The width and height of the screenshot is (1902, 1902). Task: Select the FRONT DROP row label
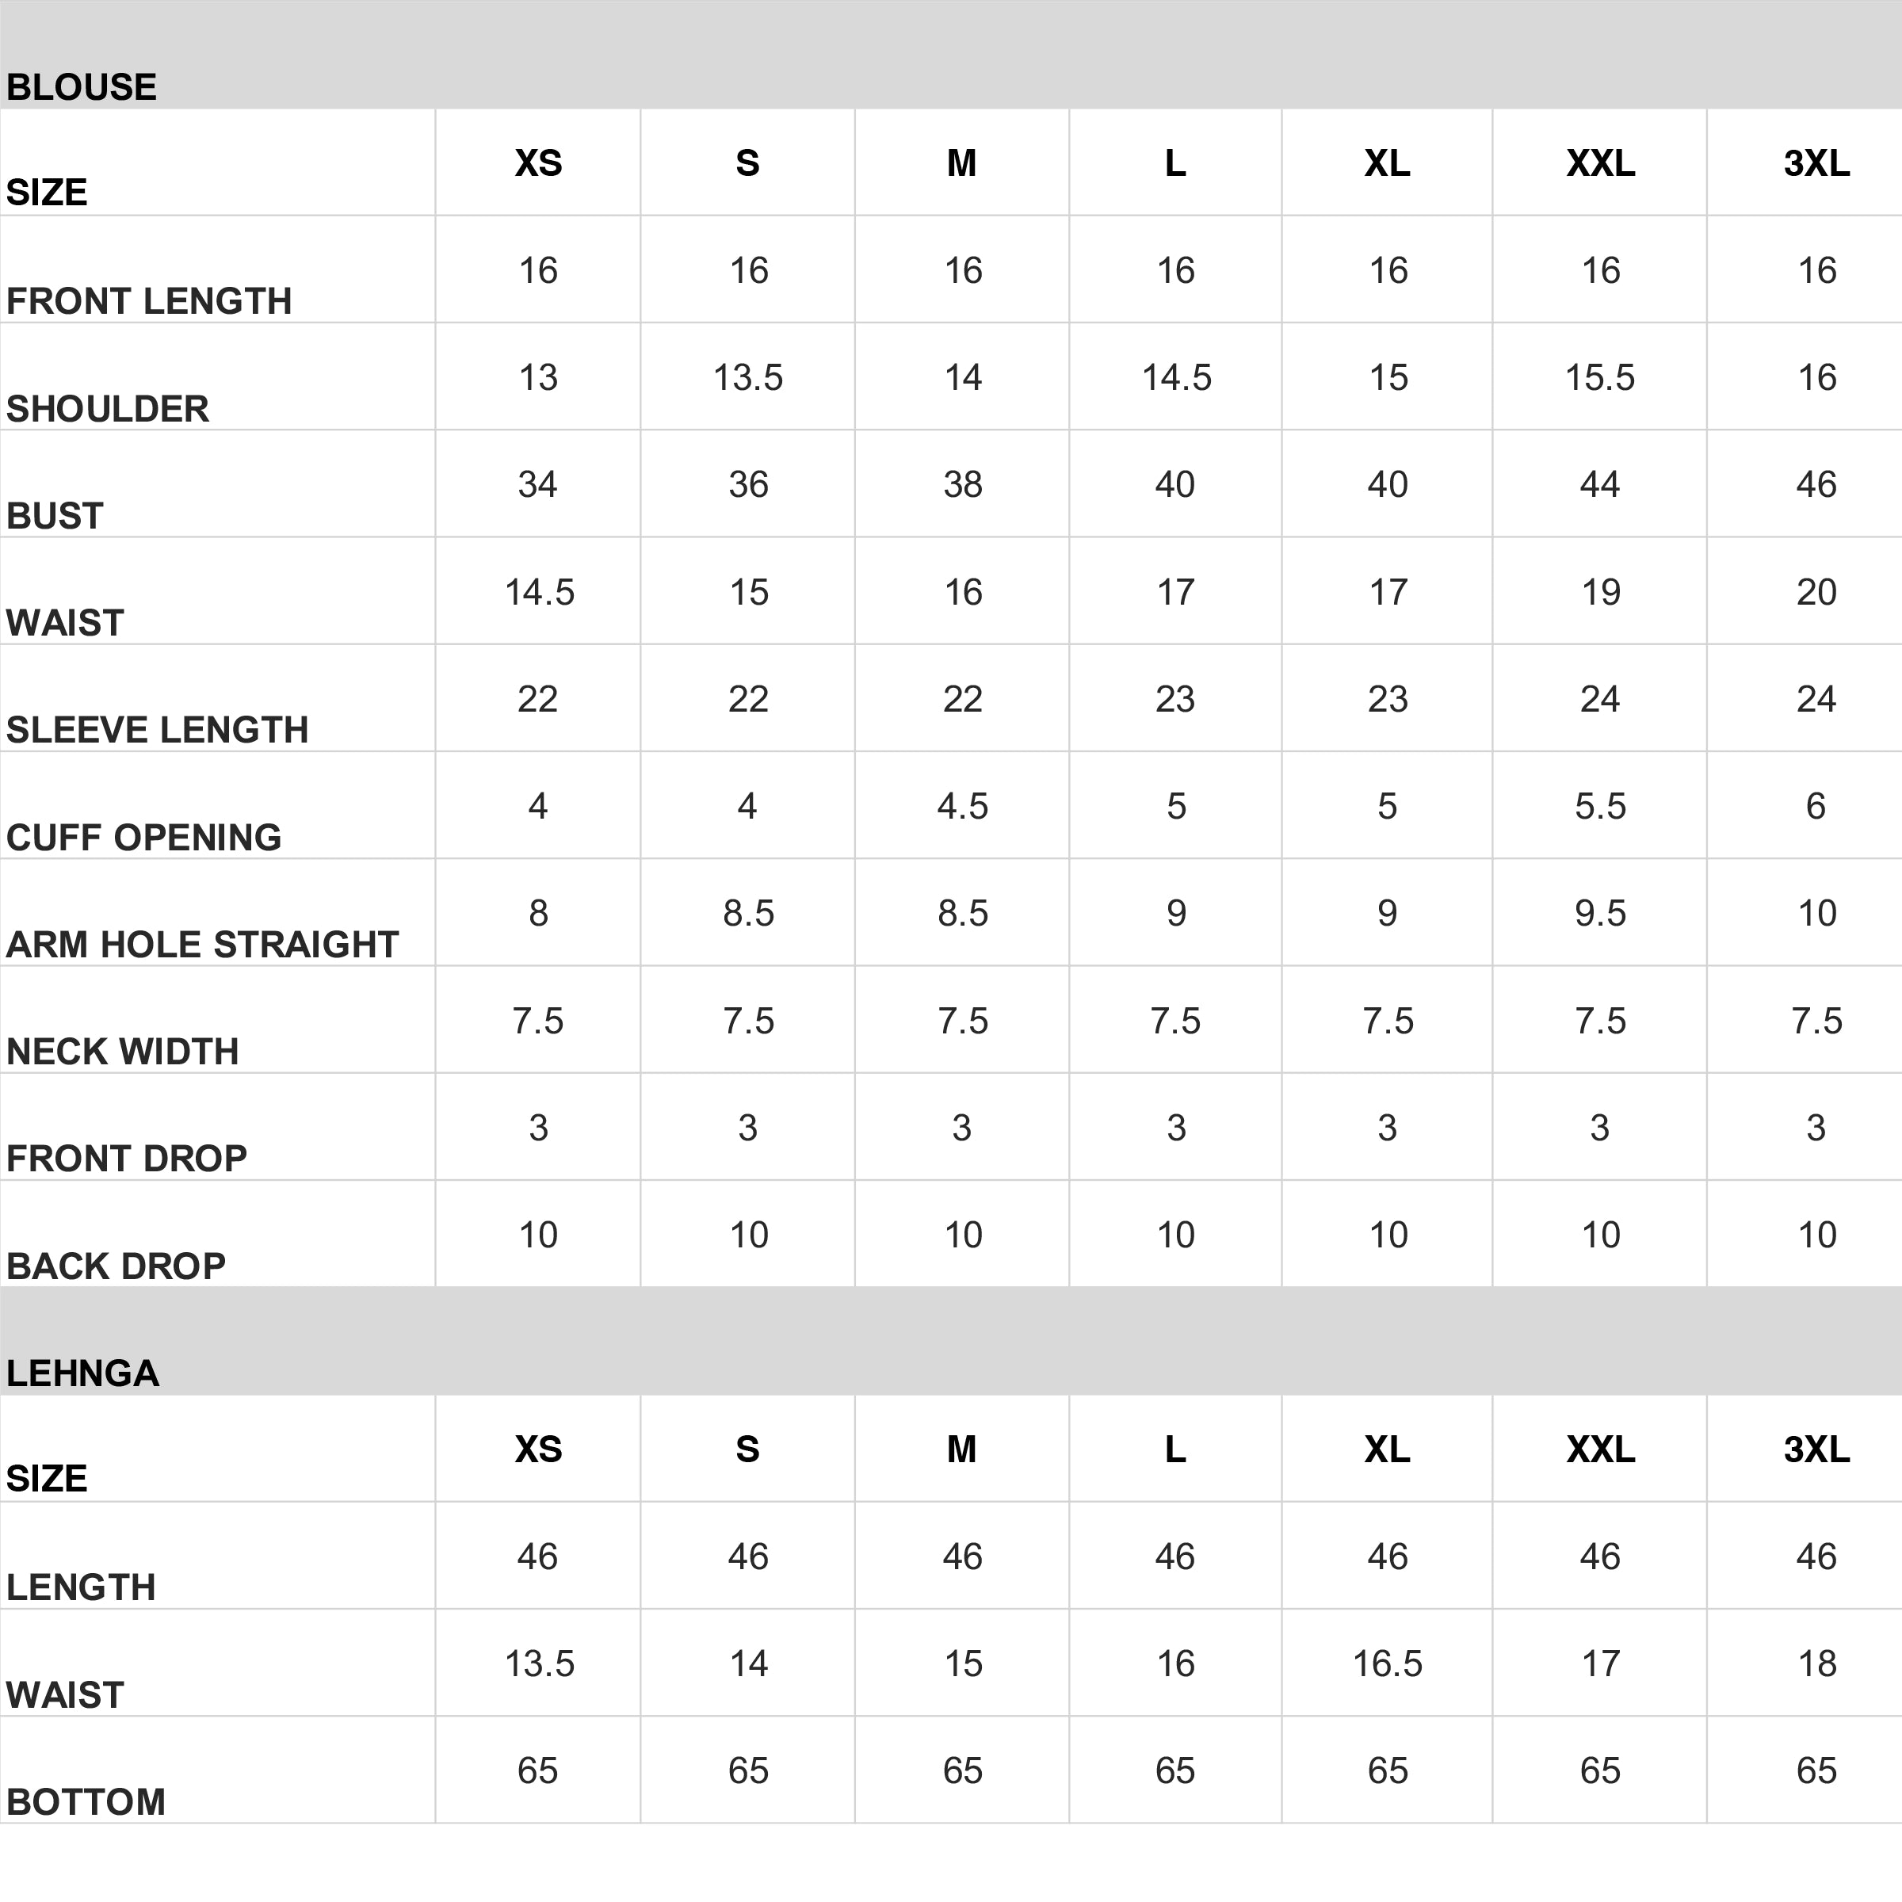pyautogui.click(x=127, y=1158)
